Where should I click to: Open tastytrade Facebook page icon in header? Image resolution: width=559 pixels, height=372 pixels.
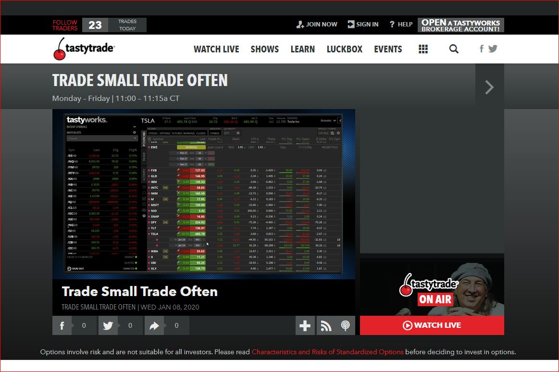[x=481, y=49]
